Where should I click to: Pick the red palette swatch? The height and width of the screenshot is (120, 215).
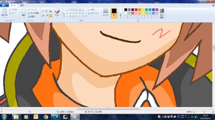tap(136, 10)
